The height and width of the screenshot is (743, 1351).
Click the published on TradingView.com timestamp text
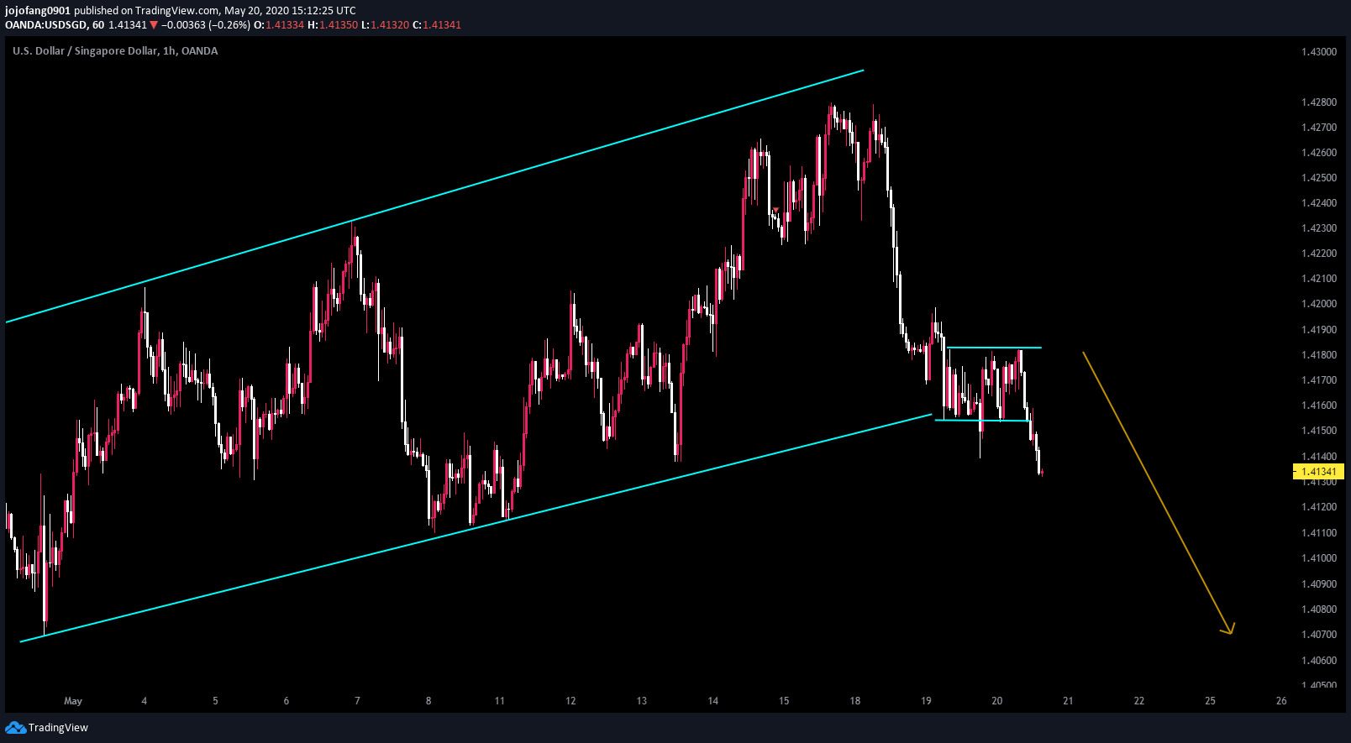(x=215, y=11)
